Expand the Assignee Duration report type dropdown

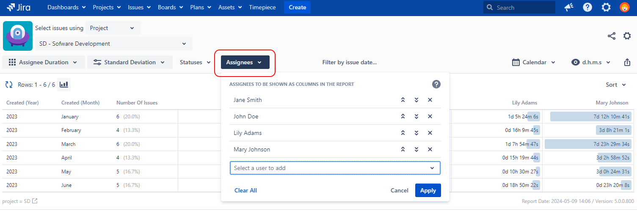[x=44, y=62]
